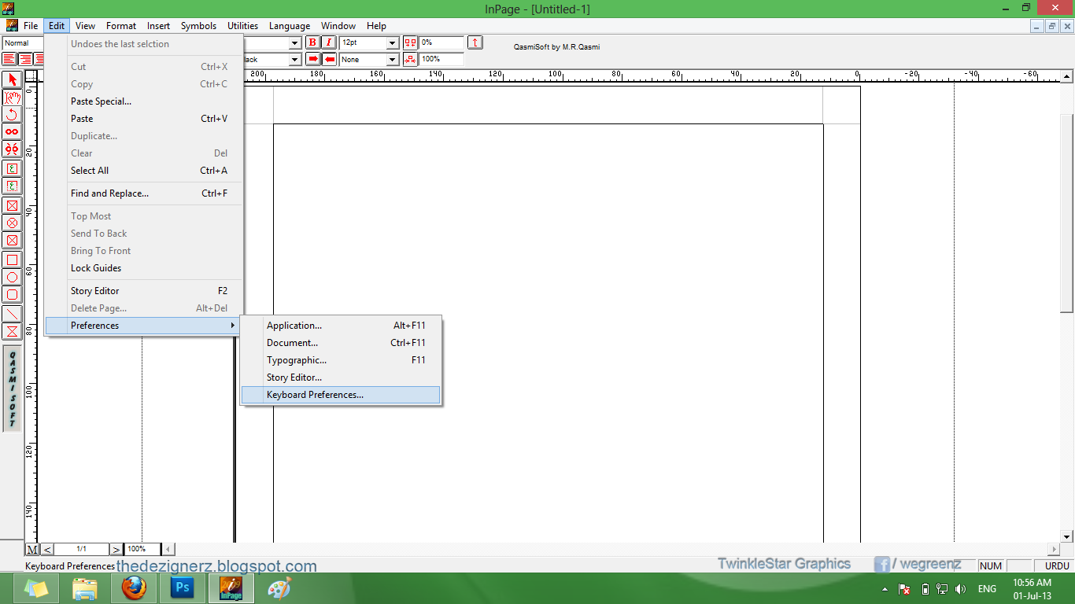This screenshot has width=1075, height=604.
Task: Select the chain link tool
Action: pyautogui.click(x=12, y=132)
